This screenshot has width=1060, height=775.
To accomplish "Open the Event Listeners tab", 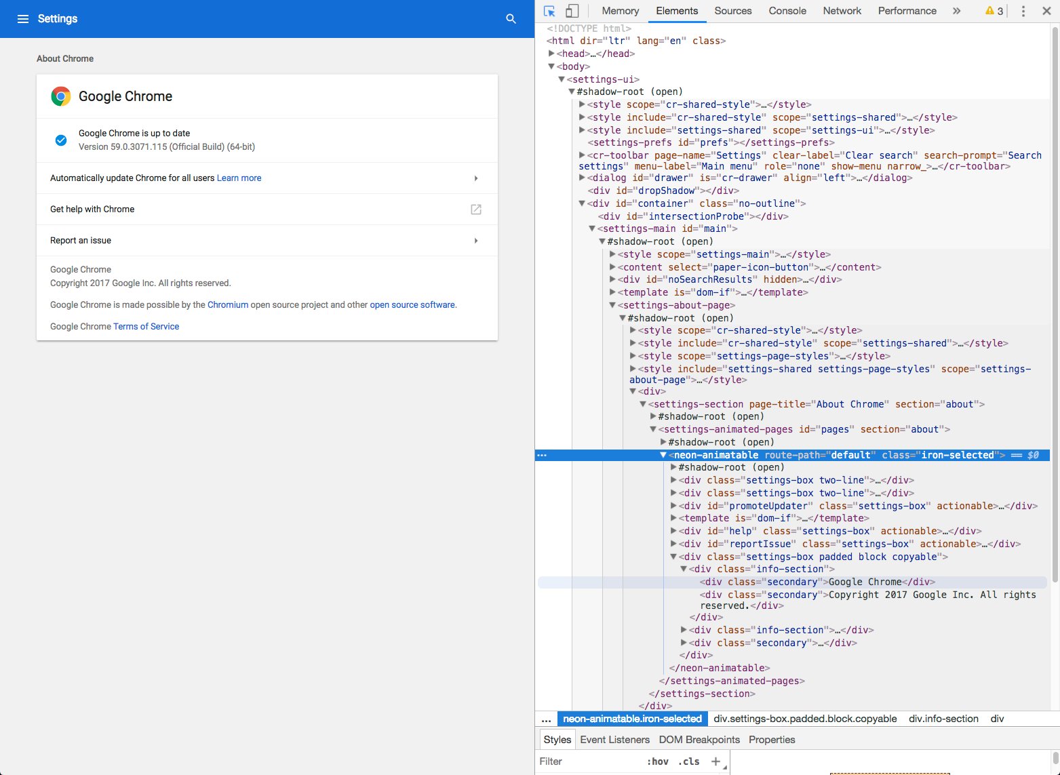I will point(614,740).
